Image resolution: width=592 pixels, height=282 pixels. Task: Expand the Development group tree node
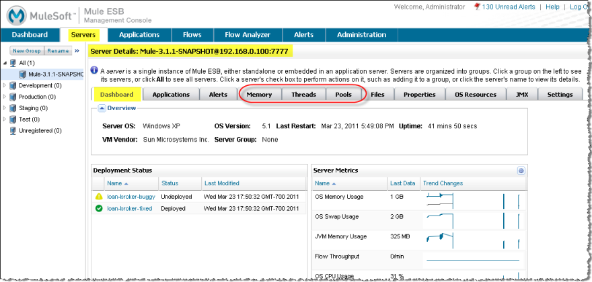pyautogui.click(x=5, y=85)
